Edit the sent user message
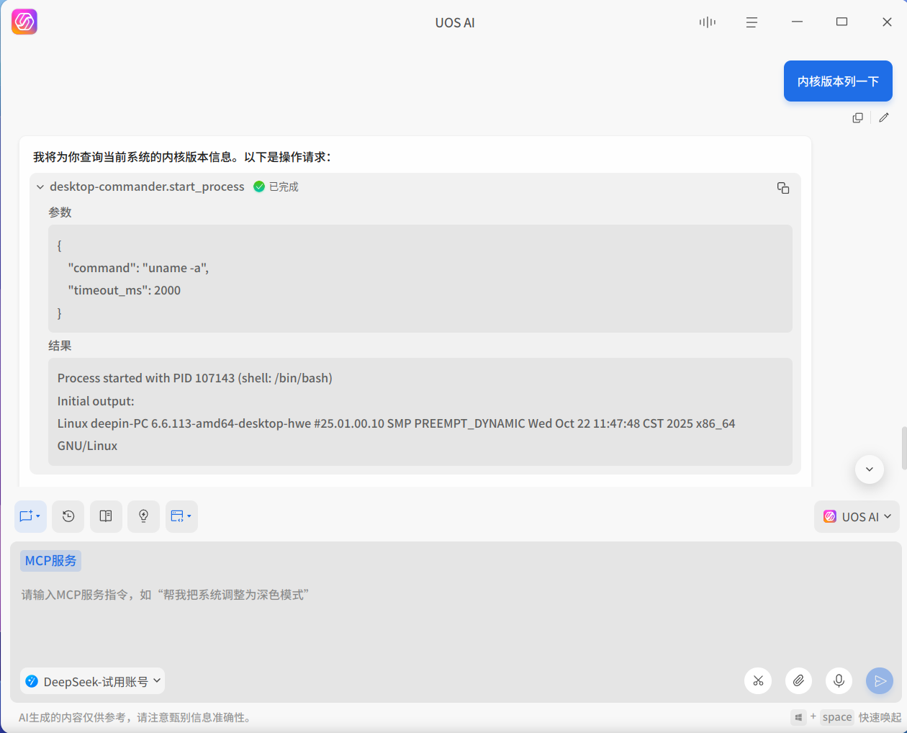Screen dimensions: 907x733 point(884,118)
